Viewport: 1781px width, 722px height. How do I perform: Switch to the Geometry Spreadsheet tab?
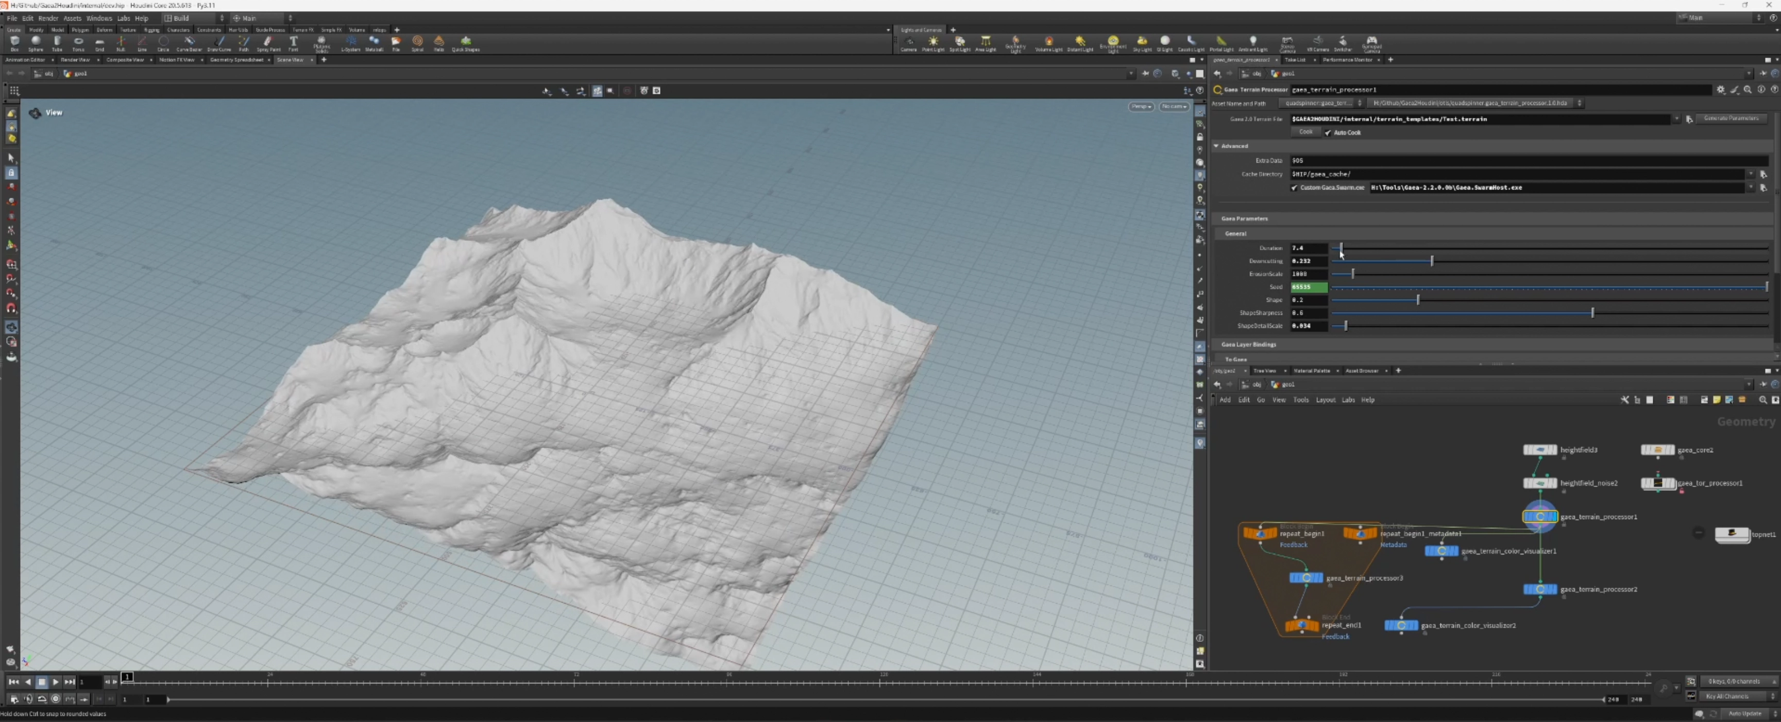[236, 60]
